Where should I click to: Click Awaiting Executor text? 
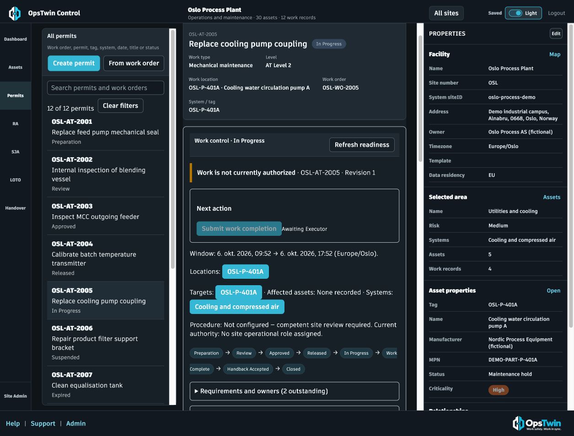pyautogui.click(x=305, y=229)
